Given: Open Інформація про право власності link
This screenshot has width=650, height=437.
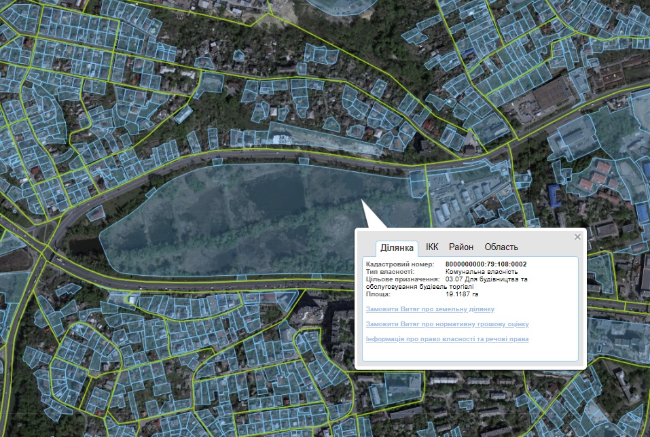Looking at the screenshot, I should click(447, 338).
